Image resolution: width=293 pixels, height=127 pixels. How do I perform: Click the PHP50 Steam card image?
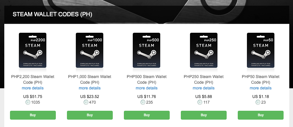pyautogui.click(x=261, y=50)
